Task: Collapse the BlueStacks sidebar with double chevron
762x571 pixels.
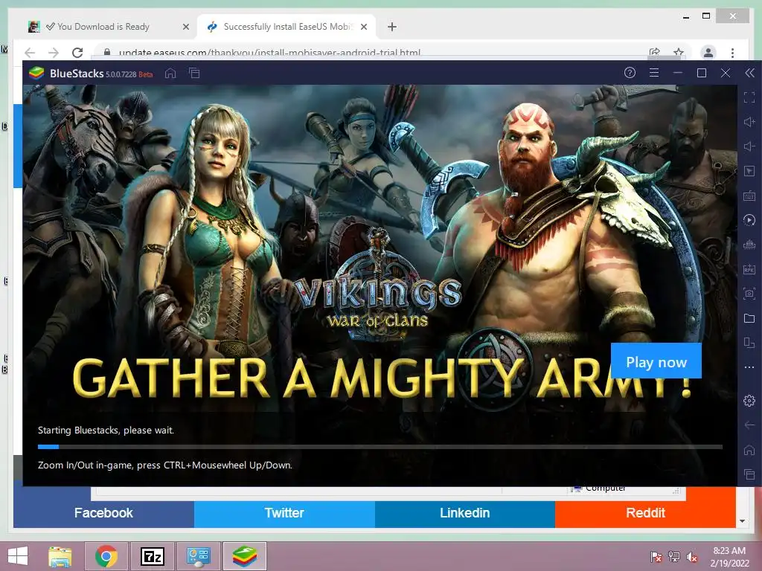Action: click(749, 73)
